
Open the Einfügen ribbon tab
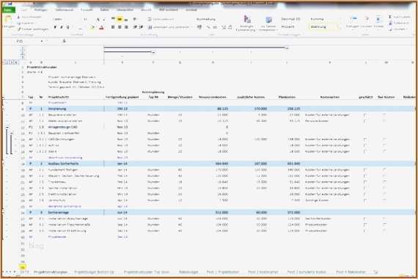pyautogui.click(x=40, y=10)
